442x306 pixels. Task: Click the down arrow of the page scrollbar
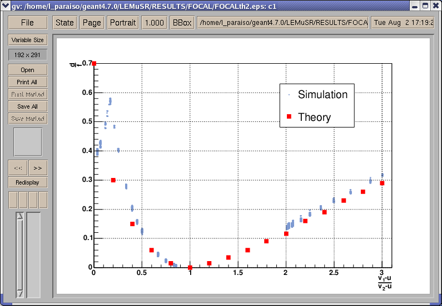19,293
